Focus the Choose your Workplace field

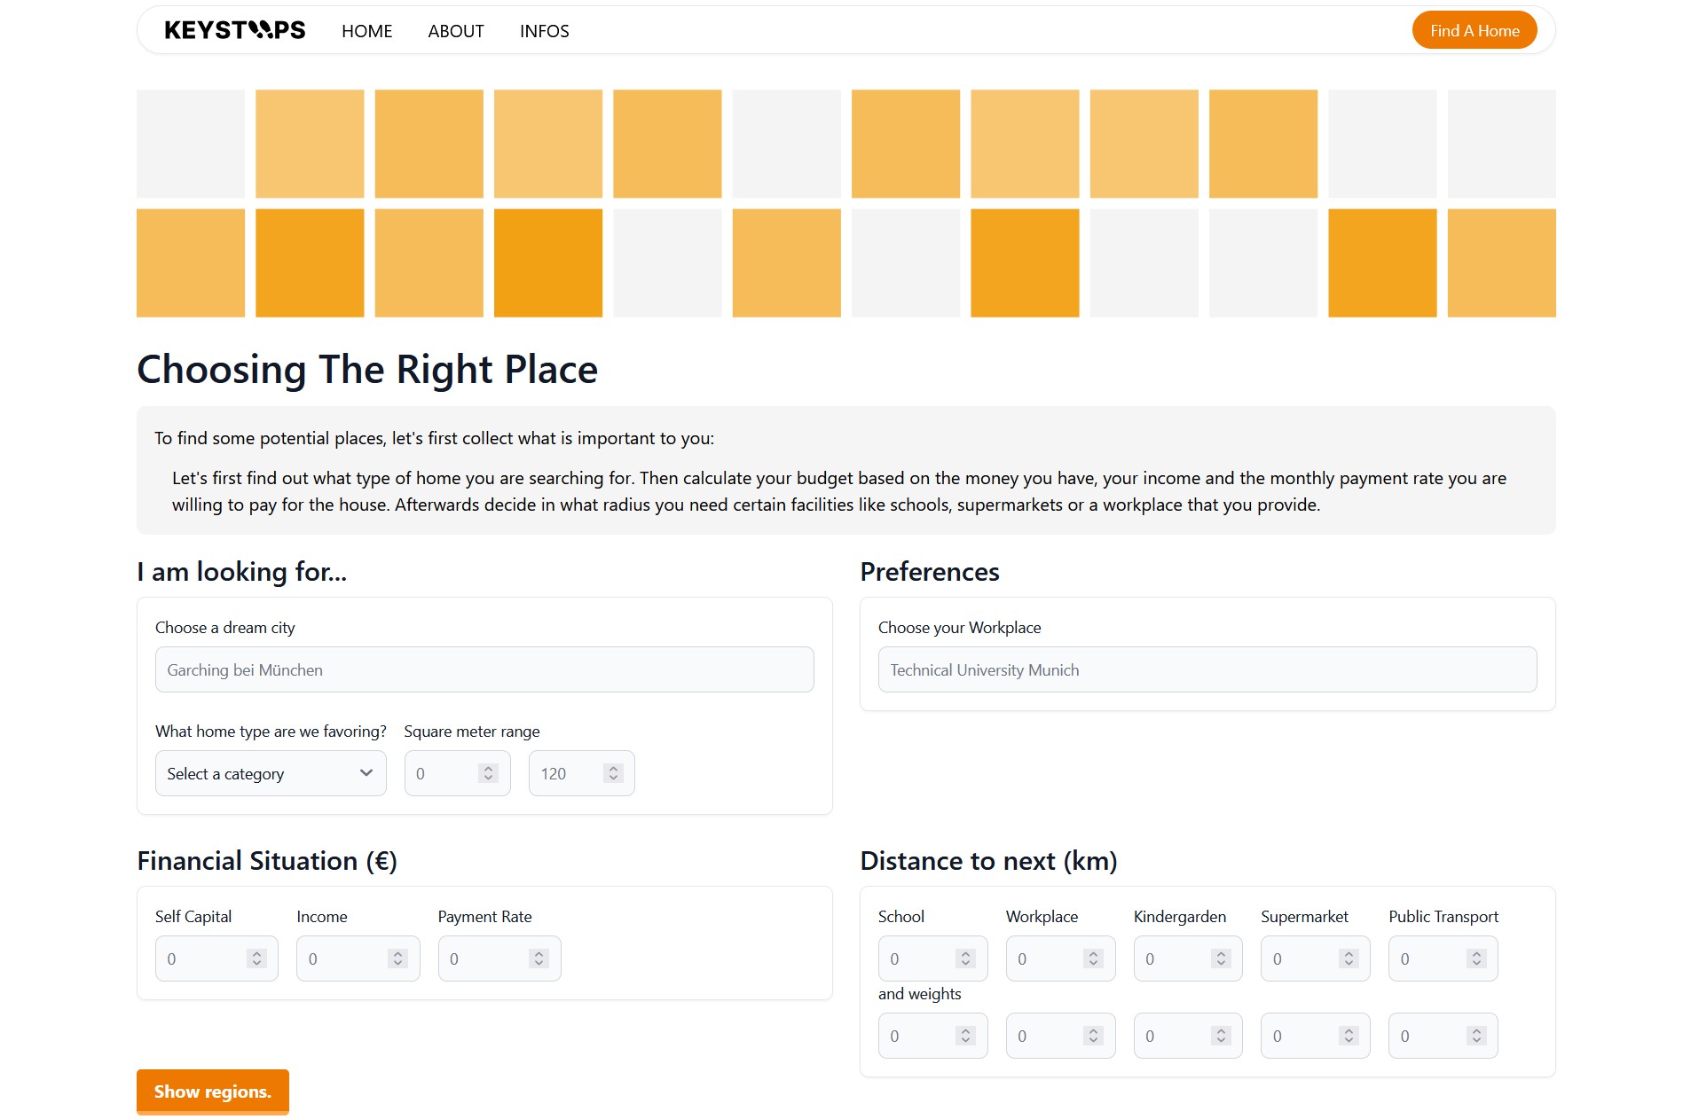point(1207,669)
